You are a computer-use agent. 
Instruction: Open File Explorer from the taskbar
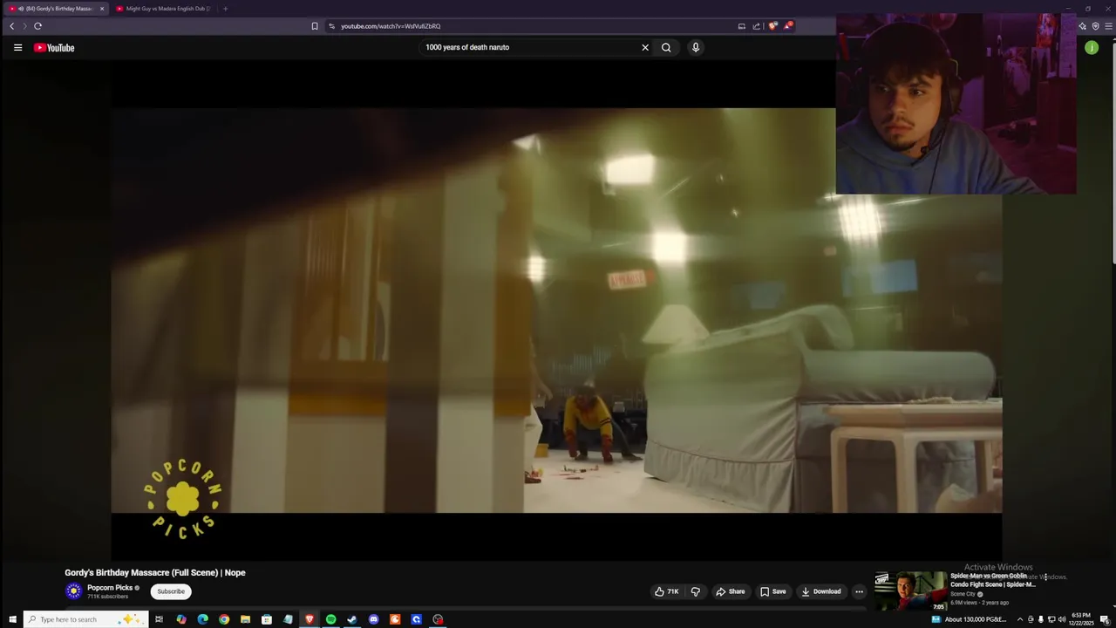tap(245, 619)
